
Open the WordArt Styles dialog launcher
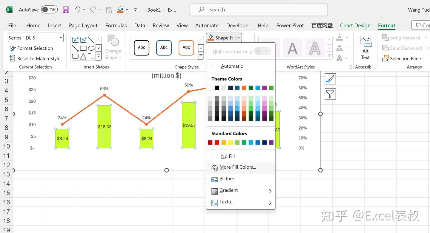click(351, 67)
